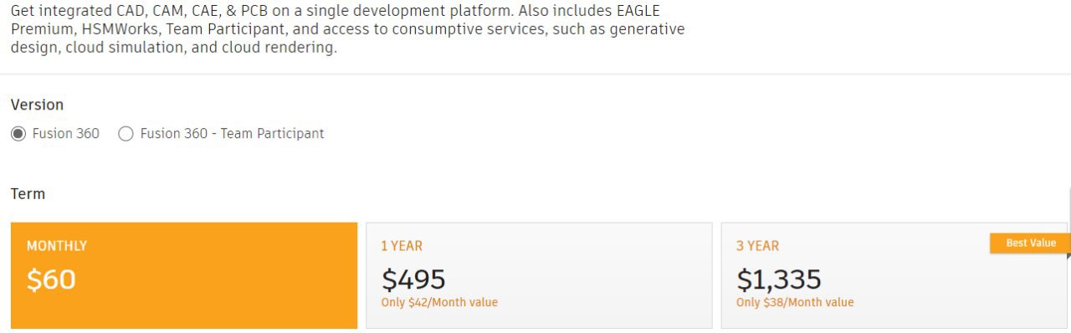Choose the 3 YEAR $1,335 term card
The width and height of the screenshot is (1071, 333).
coord(894,275)
